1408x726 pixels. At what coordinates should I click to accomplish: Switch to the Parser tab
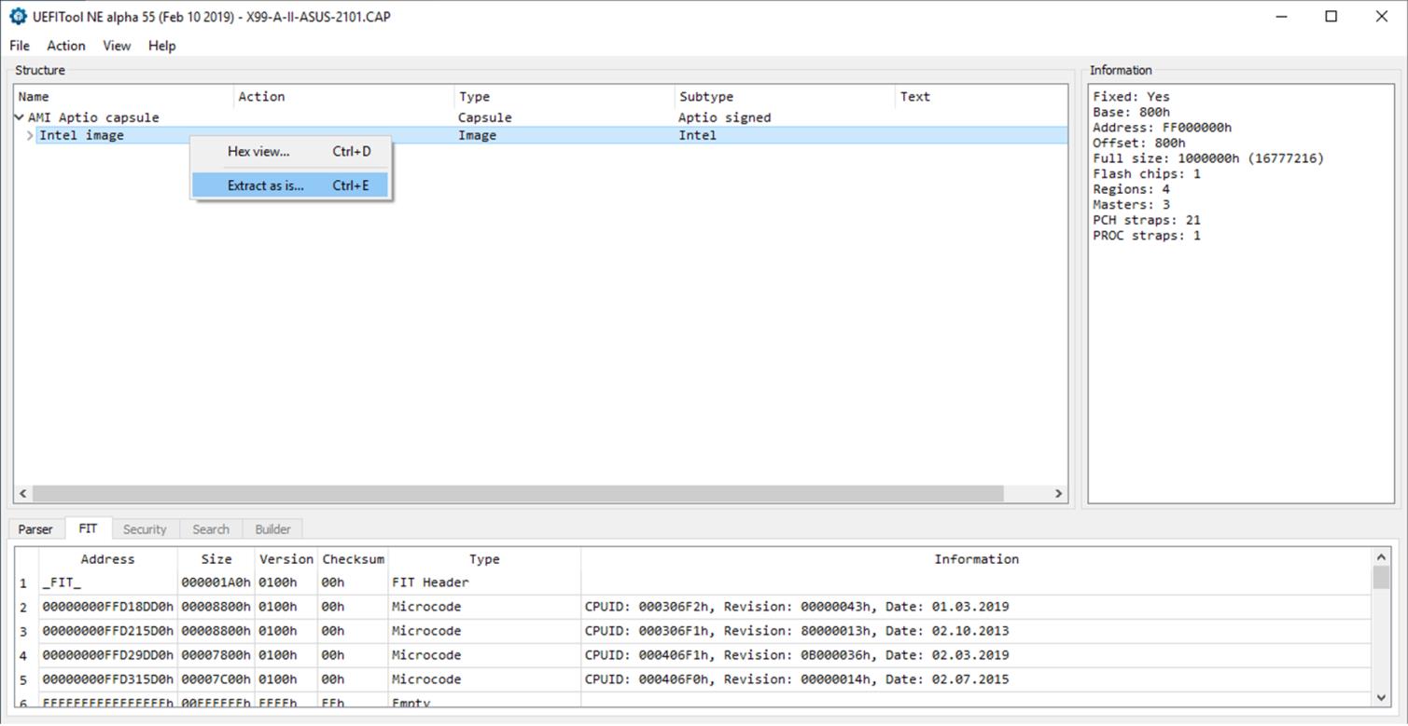click(x=35, y=529)
